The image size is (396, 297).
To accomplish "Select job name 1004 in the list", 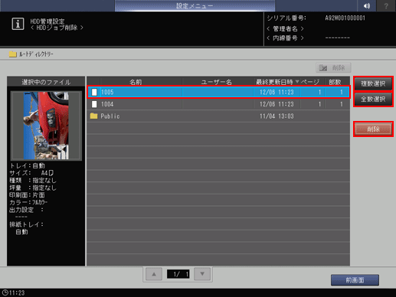I will 107,104.
